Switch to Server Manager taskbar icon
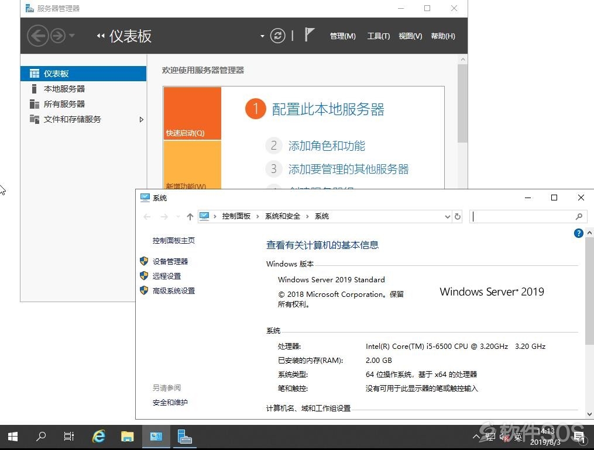The image size is (594, 450). [x=184, y=437]
